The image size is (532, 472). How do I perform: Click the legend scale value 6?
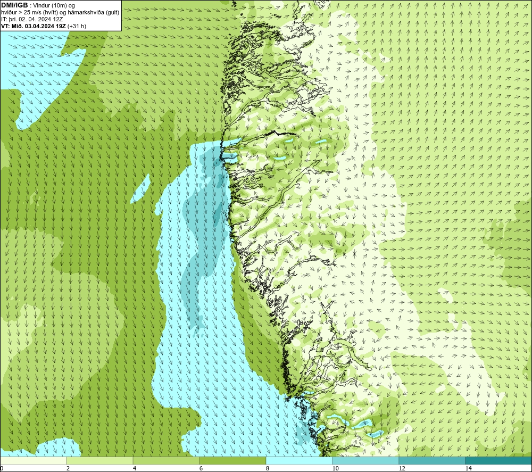[201, 469]
